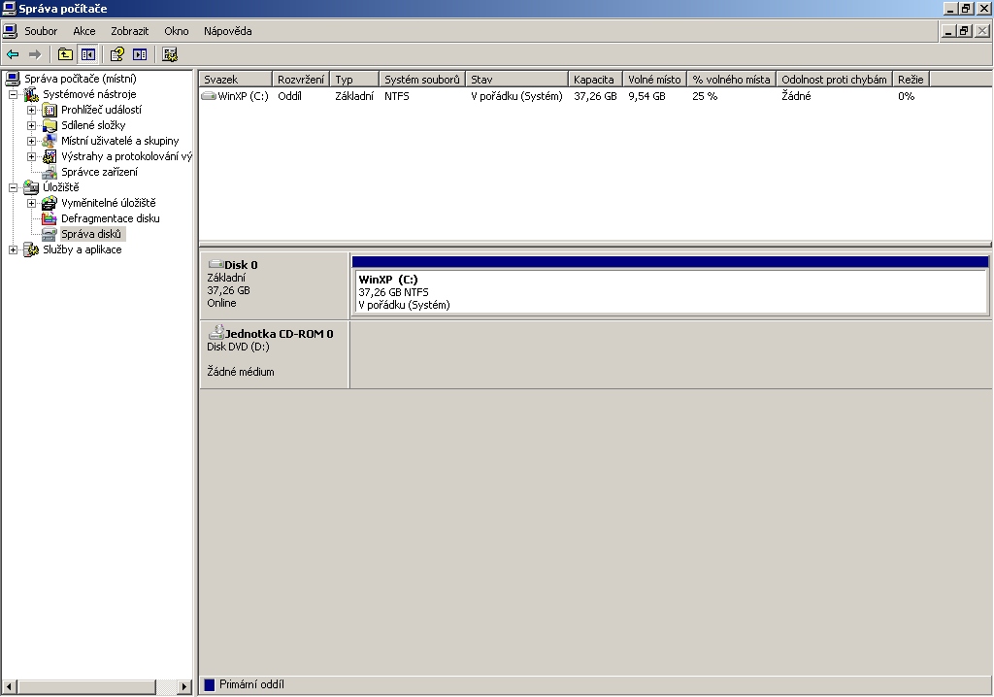Viewport: 994px width, 697px height.
Task: Click the Disk 0 hard drive icon
Action: click(215, 264)
